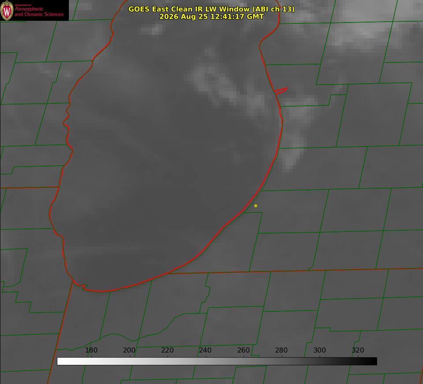Click the colorbar label '260'
The image size is (423, 384).
[x=243, y=350]
